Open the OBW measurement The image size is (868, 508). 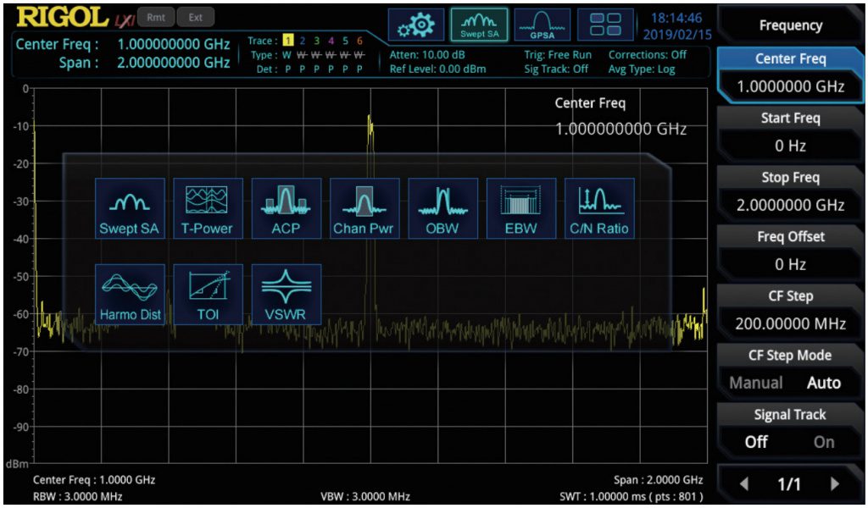pos(442,208)
